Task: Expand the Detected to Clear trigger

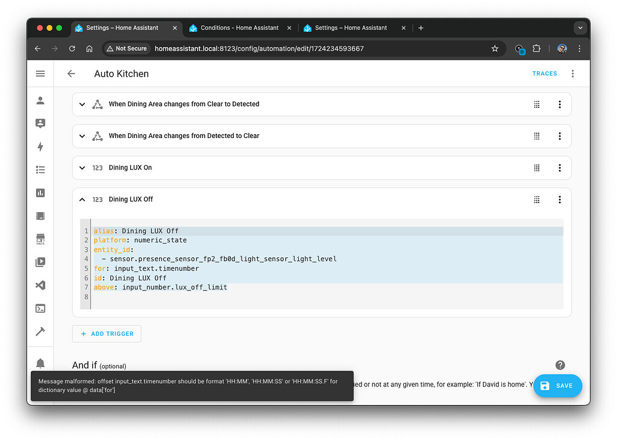Action: (82, 136)
